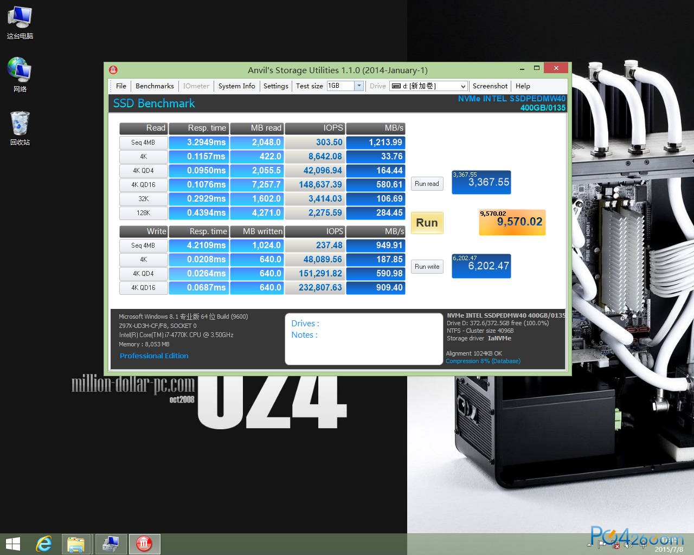Open the Benchmarks menu

155,86
